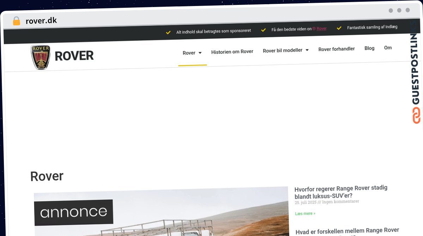Open article 'Hvad er forskellen mellem Range Rover'
The image size is (423, 236).
[347, 231]
